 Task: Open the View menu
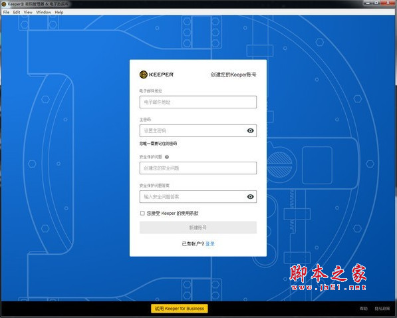coord(28,12)
